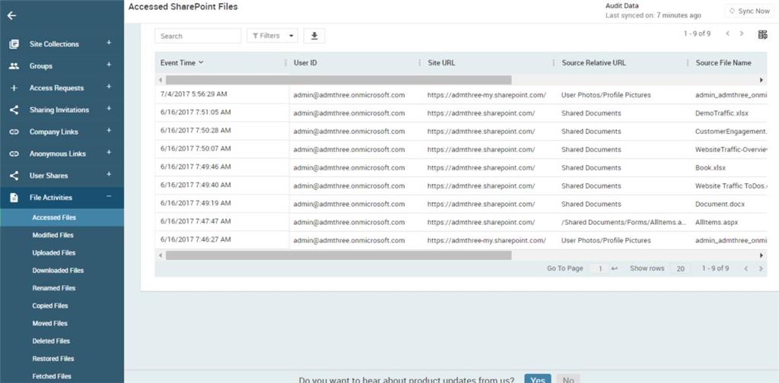The width and height of the screenshot is (779, 383).
Task: Click No for product updates
Action: [x=568, y=379]
